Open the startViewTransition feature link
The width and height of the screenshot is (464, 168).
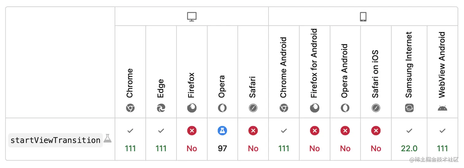tap(56, 140)
